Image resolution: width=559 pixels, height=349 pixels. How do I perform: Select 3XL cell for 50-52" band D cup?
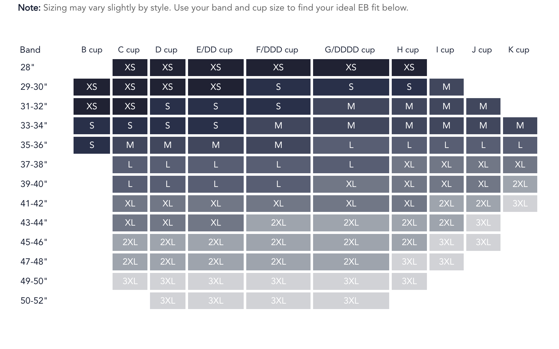coord(168,301)
